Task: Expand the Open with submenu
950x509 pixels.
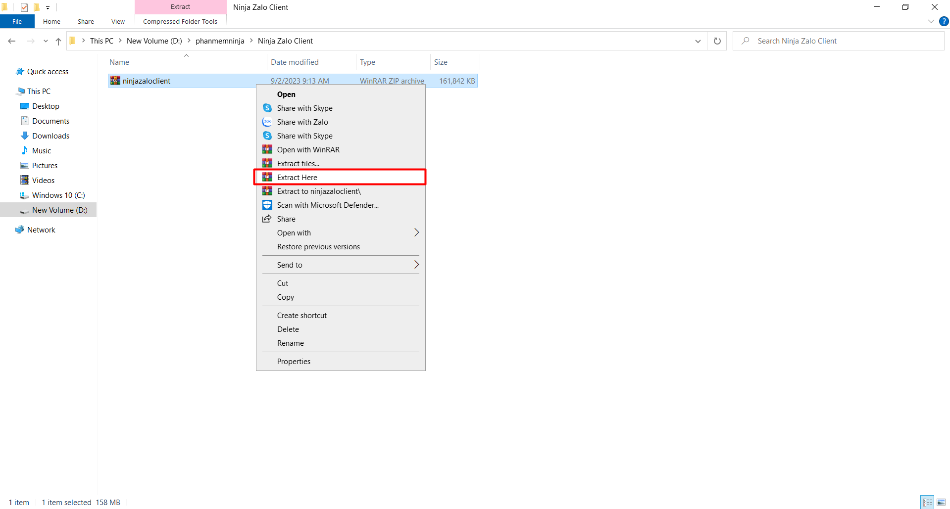Action: [x=416, y=232]
